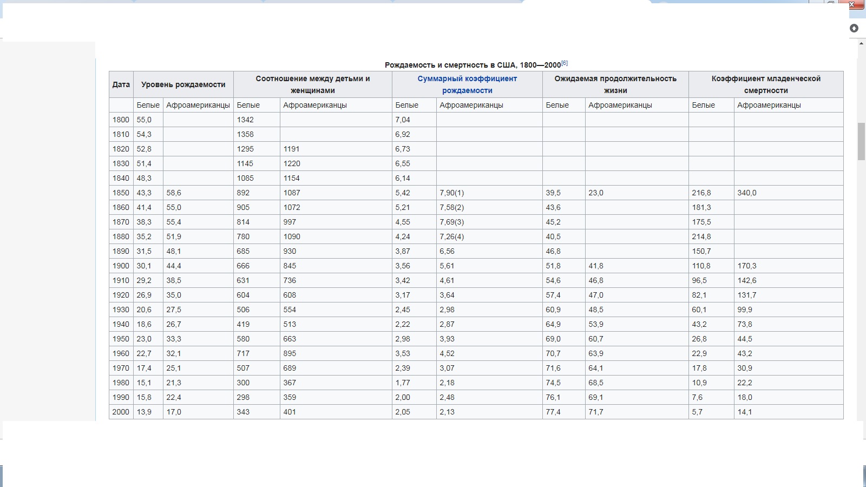Viewport: 866px width, 487px height.
Task: Click value 2,45 in the 1930 row
Action: pos(403,310)
